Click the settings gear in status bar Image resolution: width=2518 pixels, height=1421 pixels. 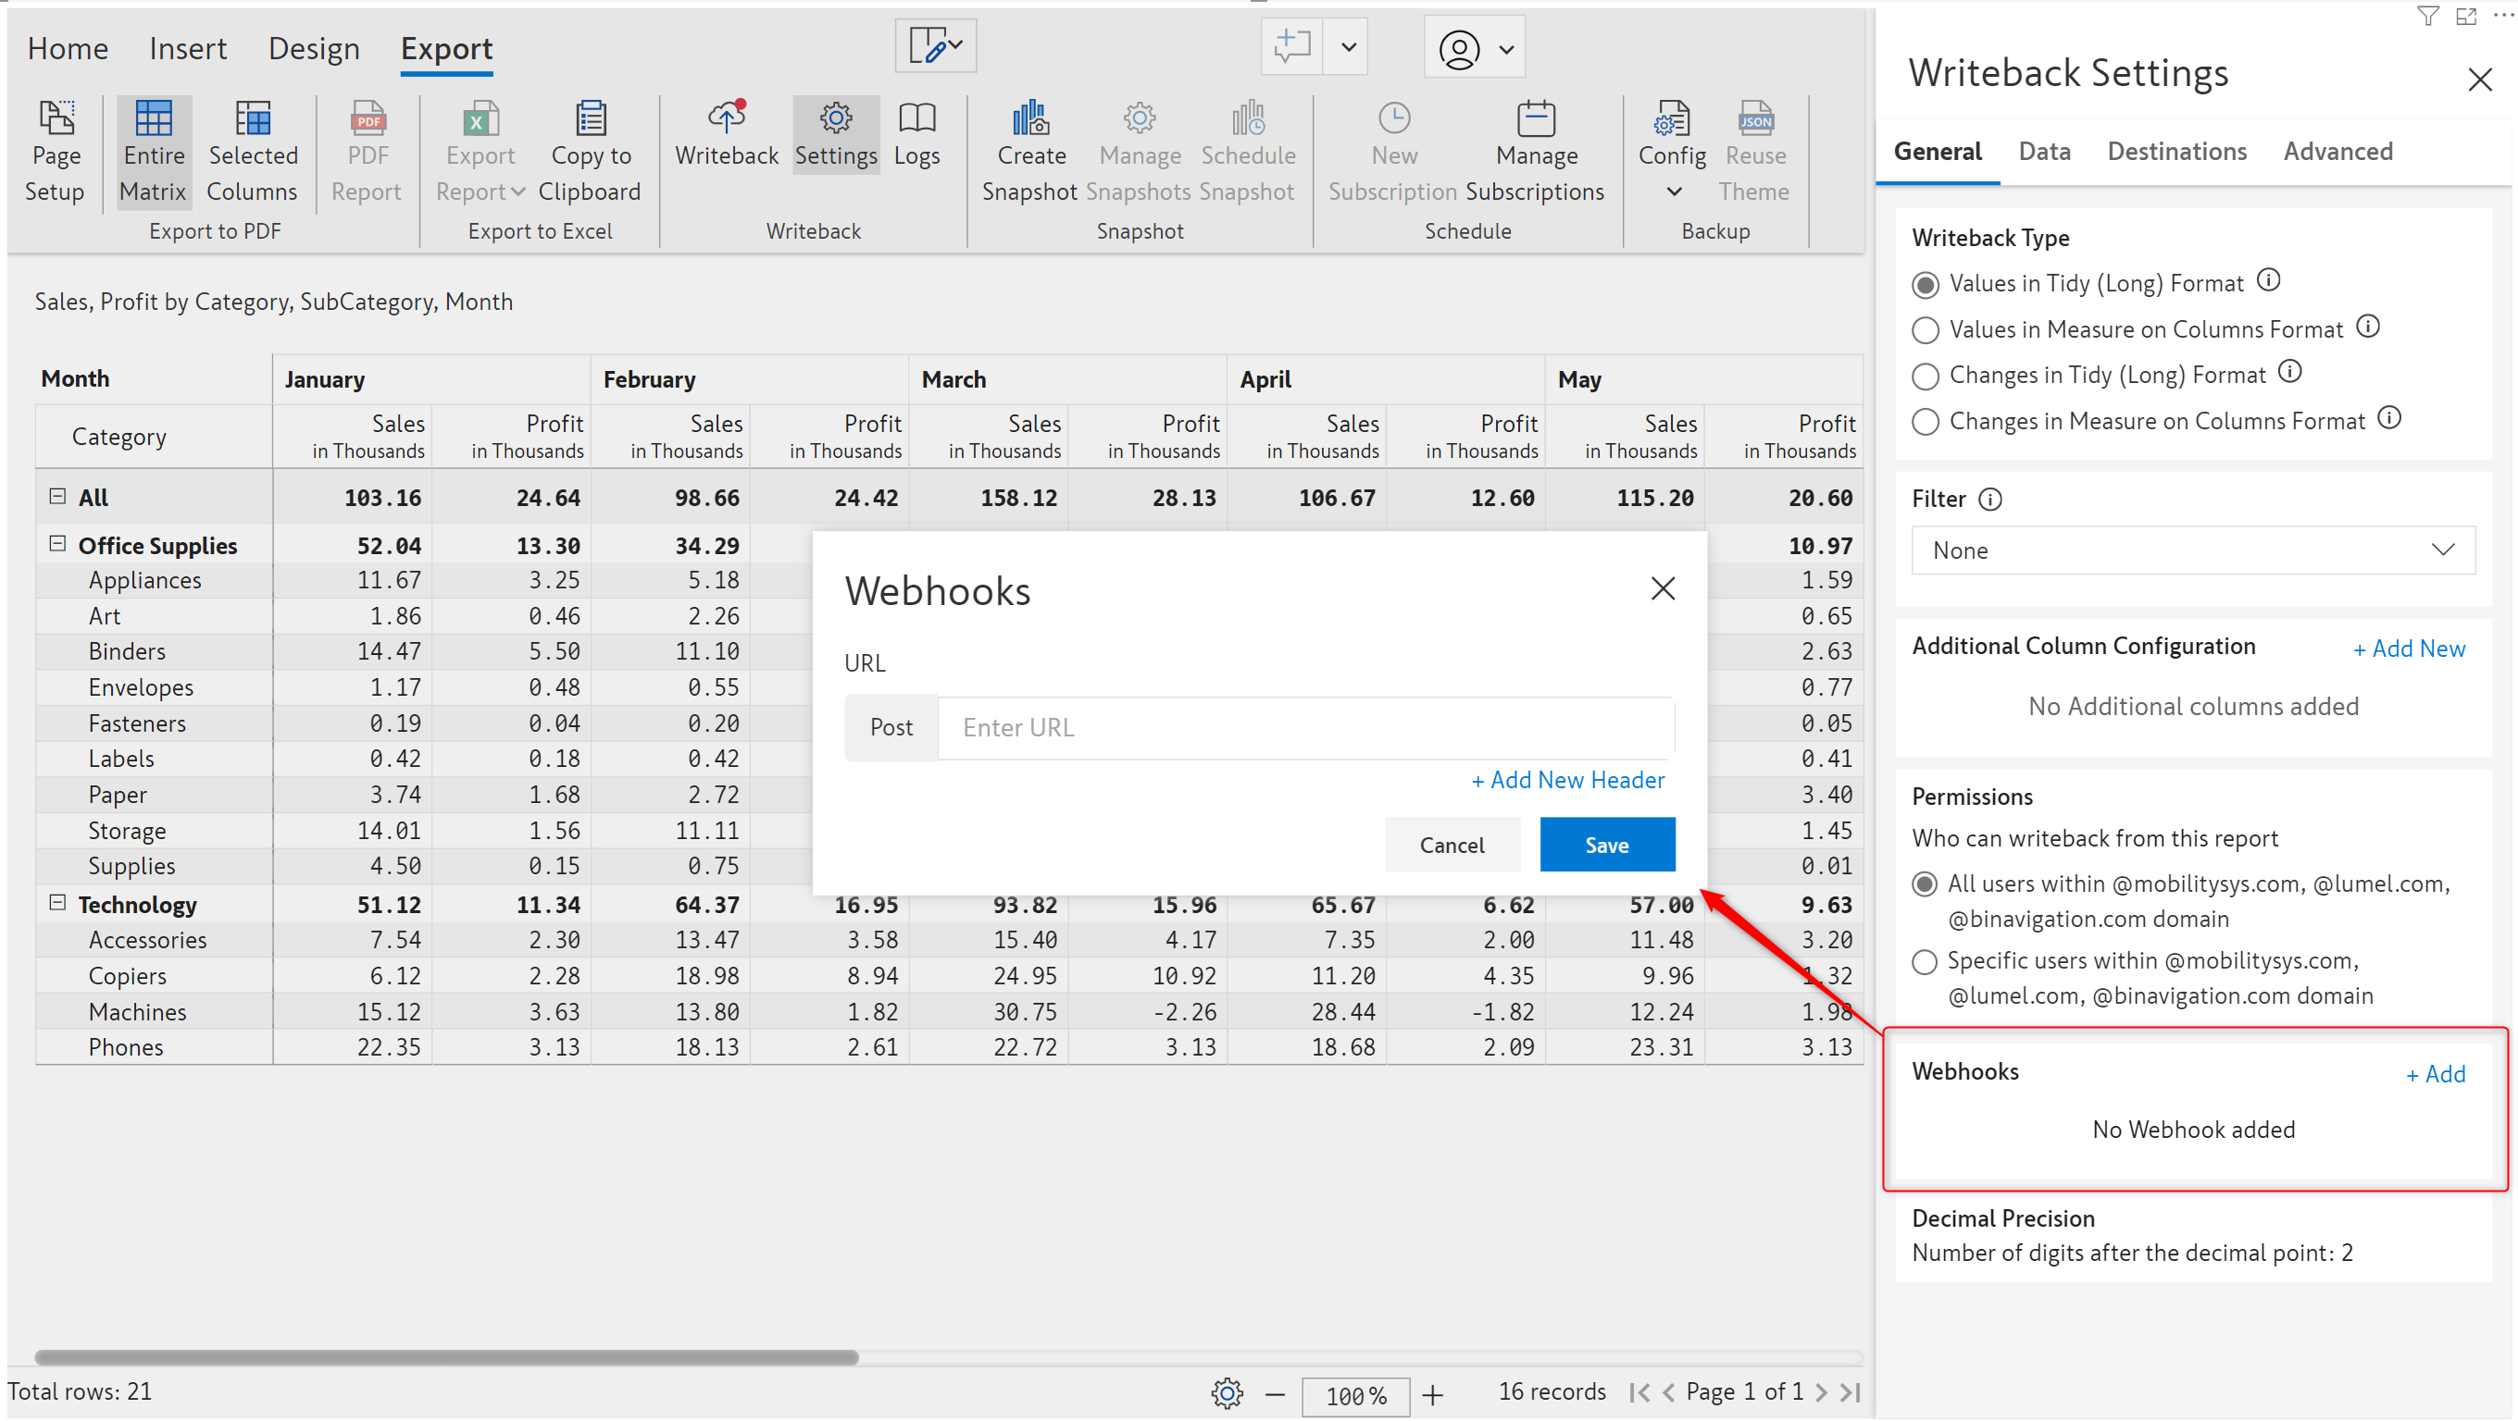1227,1392
